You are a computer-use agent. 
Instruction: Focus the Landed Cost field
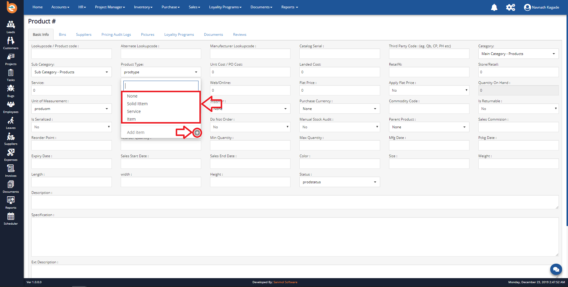tap(340, 72)
